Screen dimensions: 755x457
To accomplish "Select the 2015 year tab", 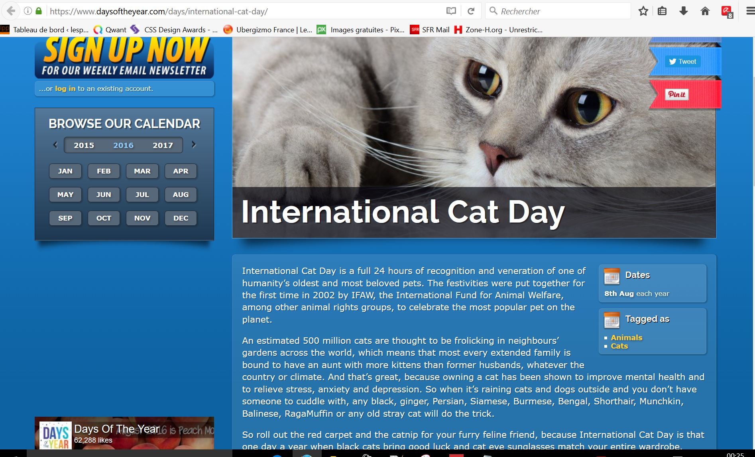I will pyautogui.click(x=84, y=146).
